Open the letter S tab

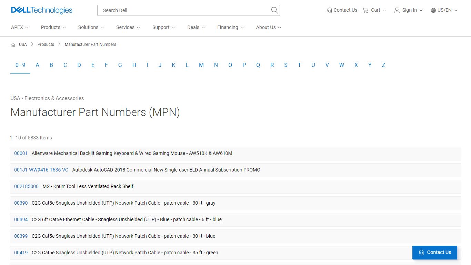tap(286, 65)
